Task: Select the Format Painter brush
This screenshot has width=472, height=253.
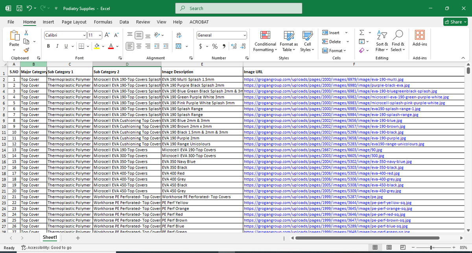Action: coord(26,50)
